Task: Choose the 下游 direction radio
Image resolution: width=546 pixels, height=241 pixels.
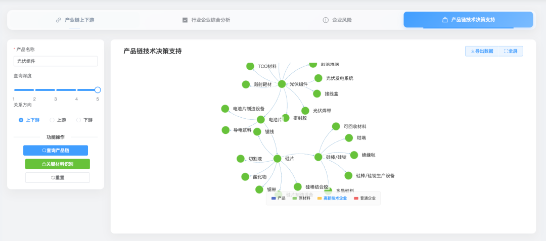Action: click(x=84, y=120)
